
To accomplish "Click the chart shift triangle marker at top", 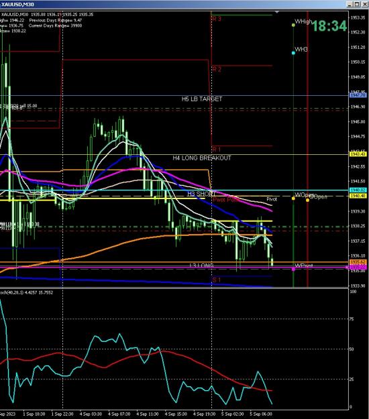I will [277, 12].
